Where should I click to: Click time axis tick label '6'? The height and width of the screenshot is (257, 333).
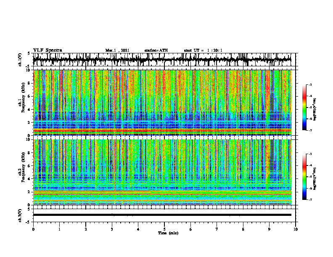click(190, 229)
